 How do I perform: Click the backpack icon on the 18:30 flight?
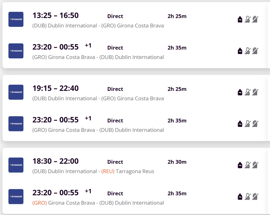coord(240,165)
